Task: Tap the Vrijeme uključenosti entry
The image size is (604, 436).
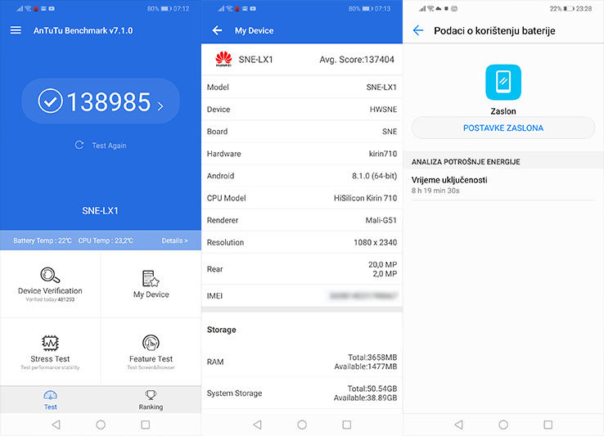Action: point(503,185)
